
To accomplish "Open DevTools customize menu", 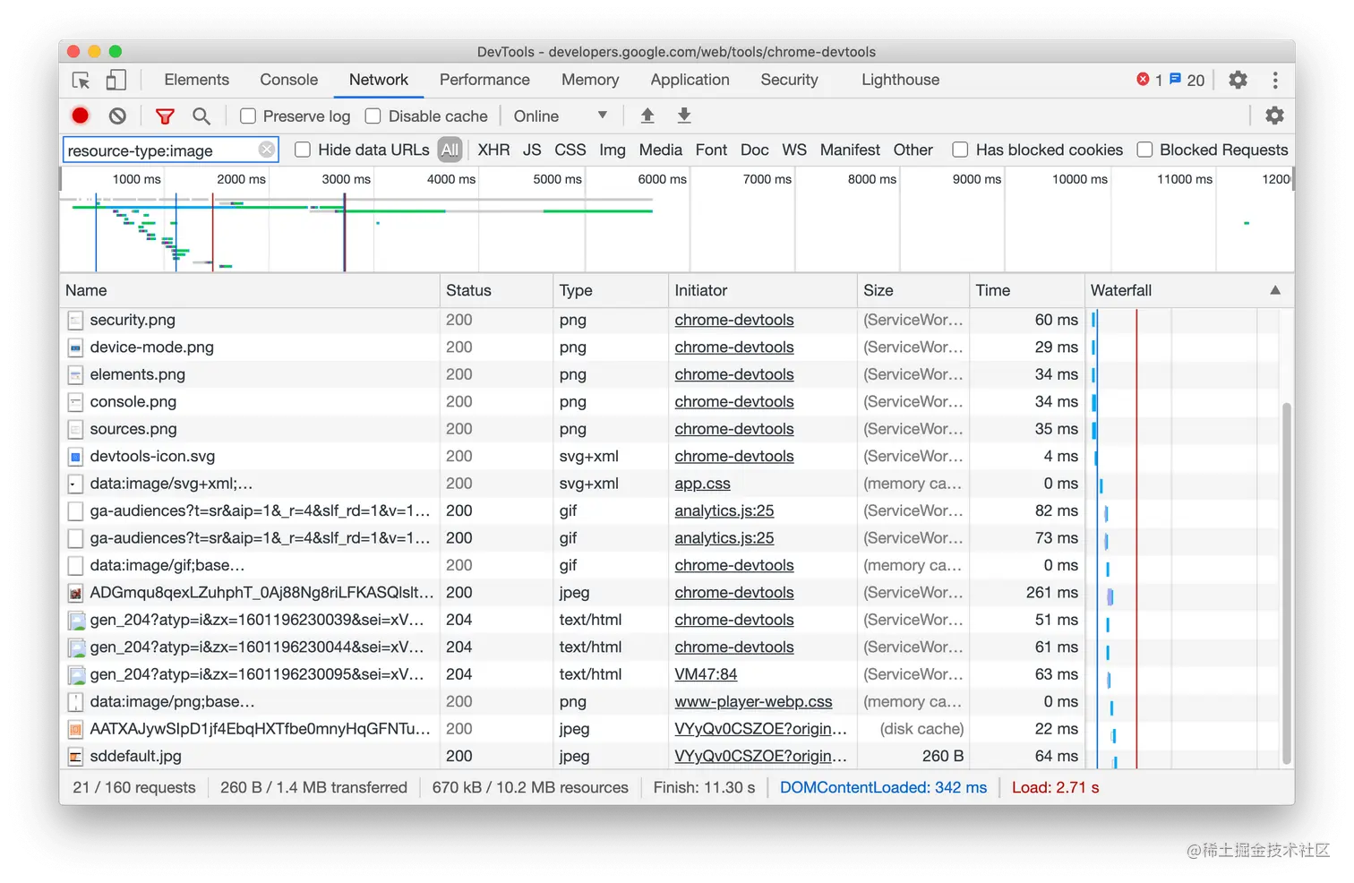I will click(x=1275, y=80).
